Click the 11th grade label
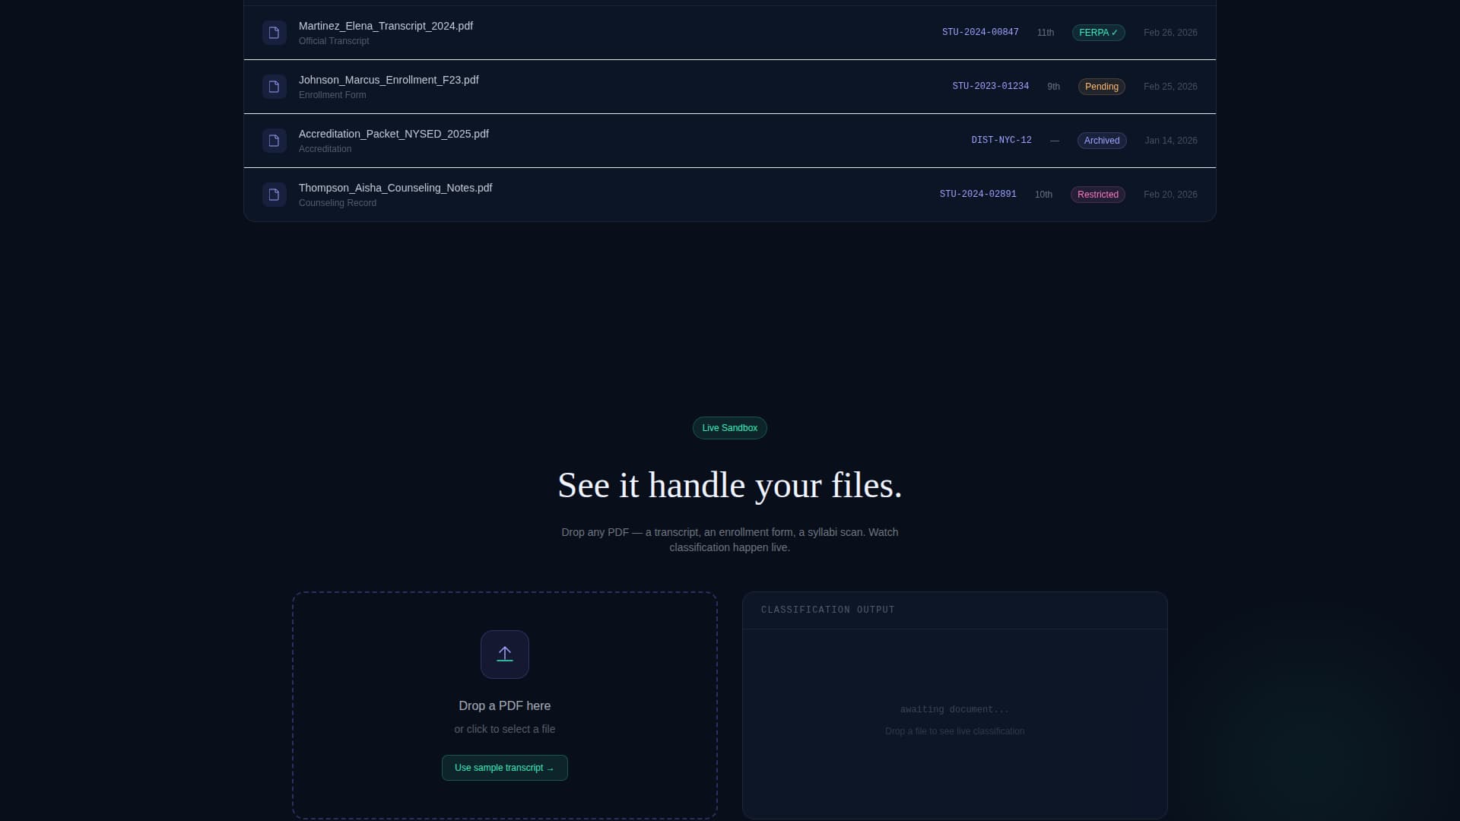 (x=1046, y=33)
